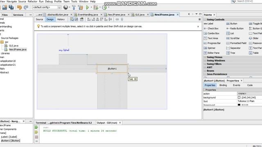Expand the Swing Windows palette section

click(205, 60)
